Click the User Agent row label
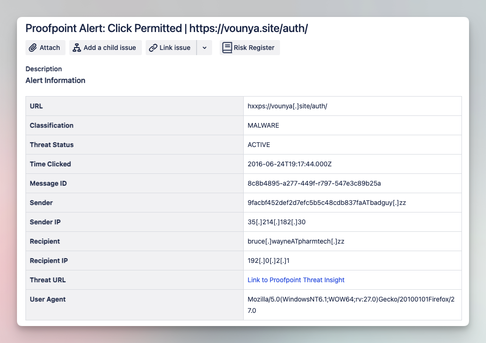 click(x=48, y=299)
